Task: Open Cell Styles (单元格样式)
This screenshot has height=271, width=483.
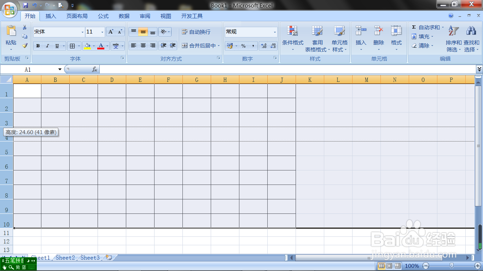Action: click(x=339, y=38)
